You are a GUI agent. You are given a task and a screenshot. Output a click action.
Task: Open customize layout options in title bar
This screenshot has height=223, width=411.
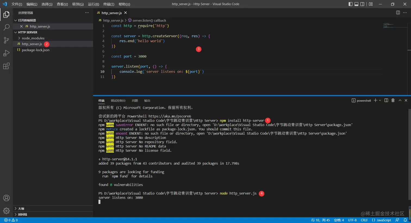pos(371,4)
